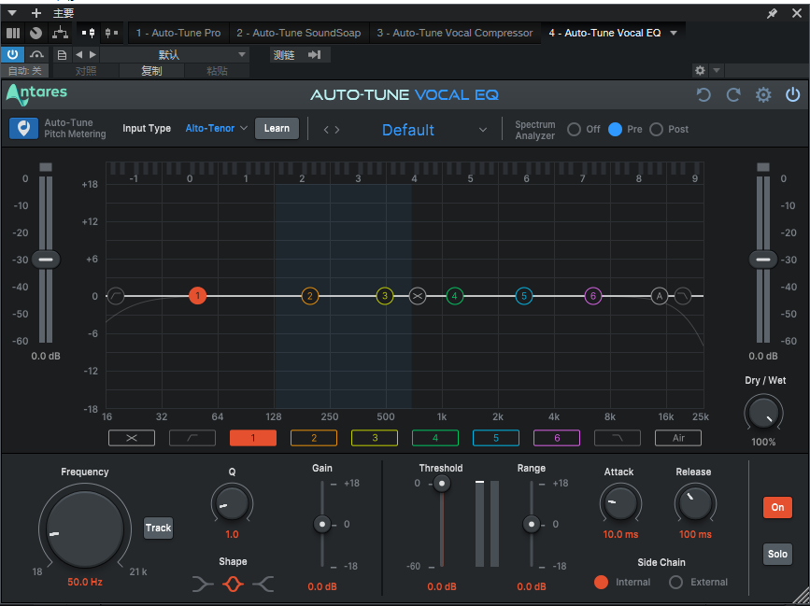Click the 自动: 关 automation button
This screenshot has height=606, width=810.
pos(25,71)
